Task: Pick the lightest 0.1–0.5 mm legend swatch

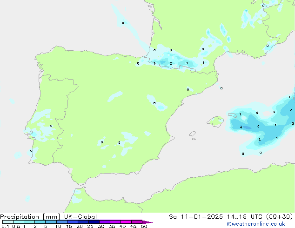Action: (x=8, y=222)
